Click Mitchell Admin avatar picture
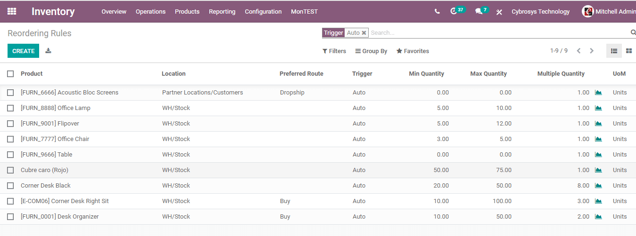Screen dimensions: 636x236 coord(587,11)
